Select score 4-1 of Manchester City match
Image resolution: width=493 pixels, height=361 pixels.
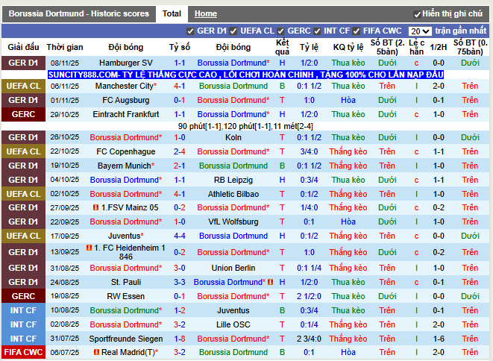coord(180,86)
